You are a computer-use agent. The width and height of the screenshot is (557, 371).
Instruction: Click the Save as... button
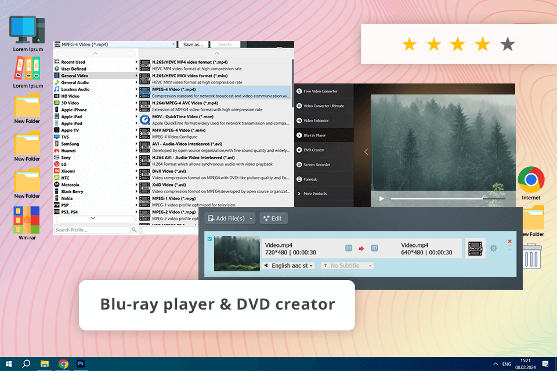(193, 45)
